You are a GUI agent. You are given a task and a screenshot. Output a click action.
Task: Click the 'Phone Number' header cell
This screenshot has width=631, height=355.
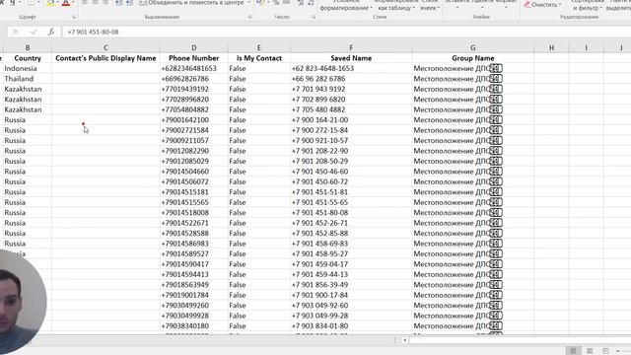pos(193,58)
